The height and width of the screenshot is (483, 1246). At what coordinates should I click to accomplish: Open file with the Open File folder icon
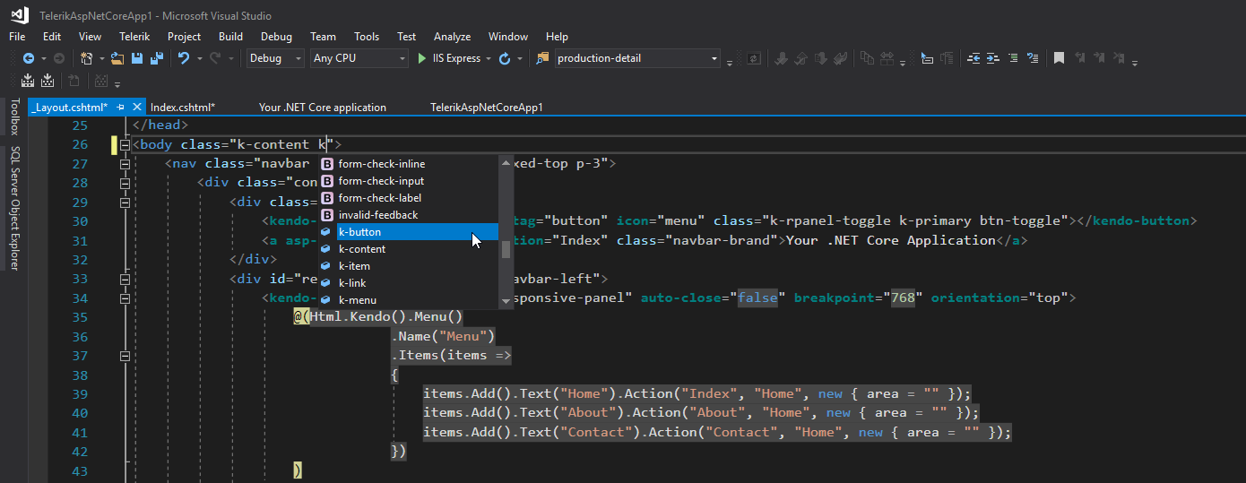[x=117, y=58]
